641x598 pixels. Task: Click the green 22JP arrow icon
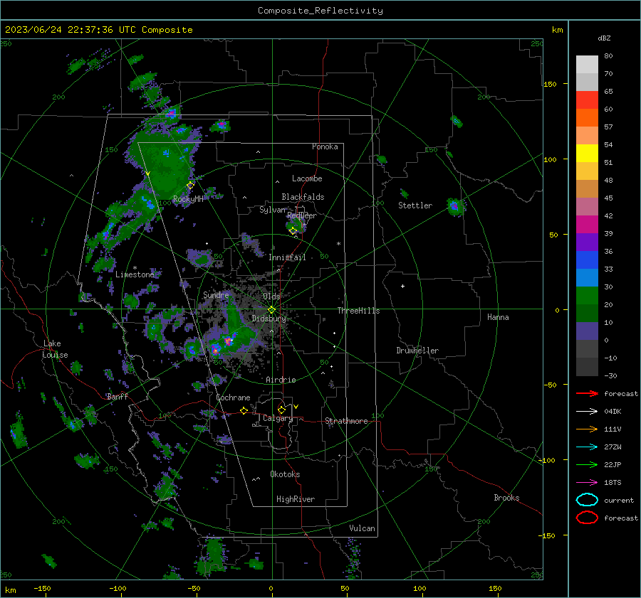pyautogui.click(x=587, y=464)
